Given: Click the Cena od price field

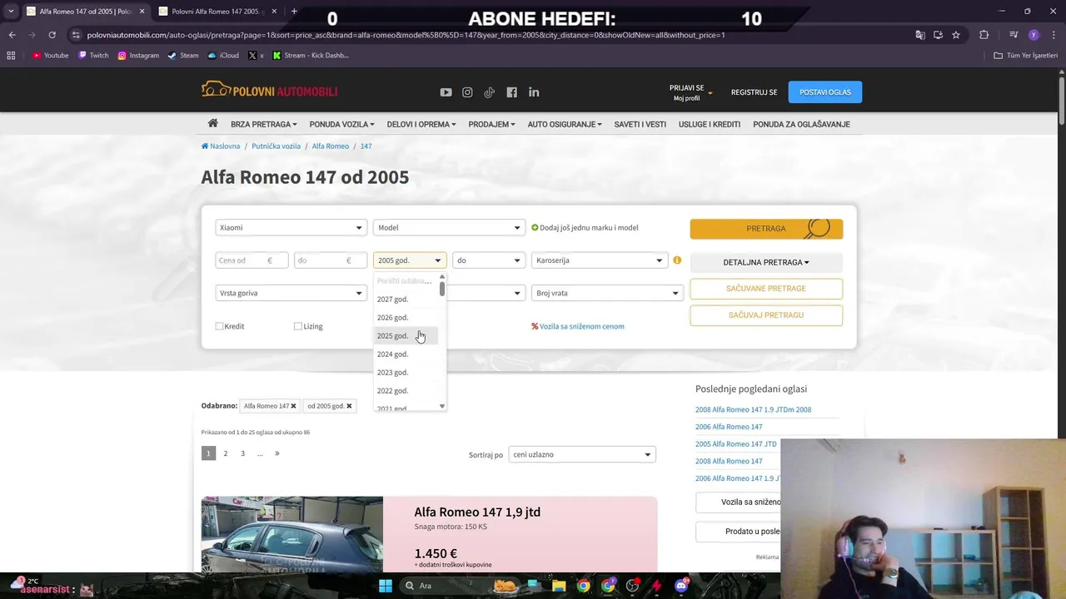Looking at the screenshot, I should click(252, 260).
